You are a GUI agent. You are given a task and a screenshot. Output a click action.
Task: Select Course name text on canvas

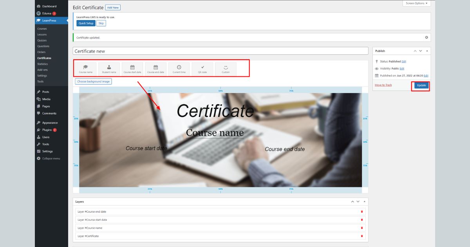coord(215,133)
